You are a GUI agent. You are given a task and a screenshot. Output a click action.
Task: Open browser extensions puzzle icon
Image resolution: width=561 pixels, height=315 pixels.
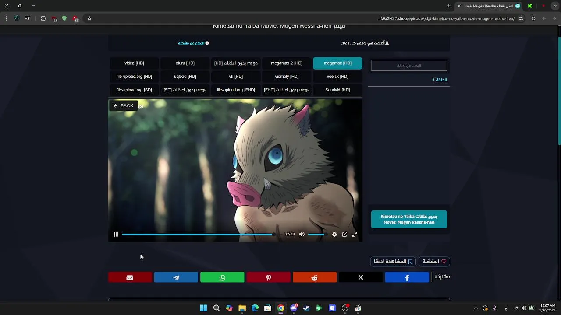point(43,18)
